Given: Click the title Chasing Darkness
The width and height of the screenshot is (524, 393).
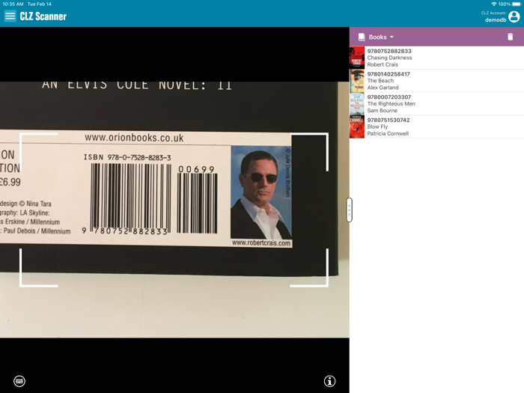Looking at the screenshot, I should coord(389,58).
